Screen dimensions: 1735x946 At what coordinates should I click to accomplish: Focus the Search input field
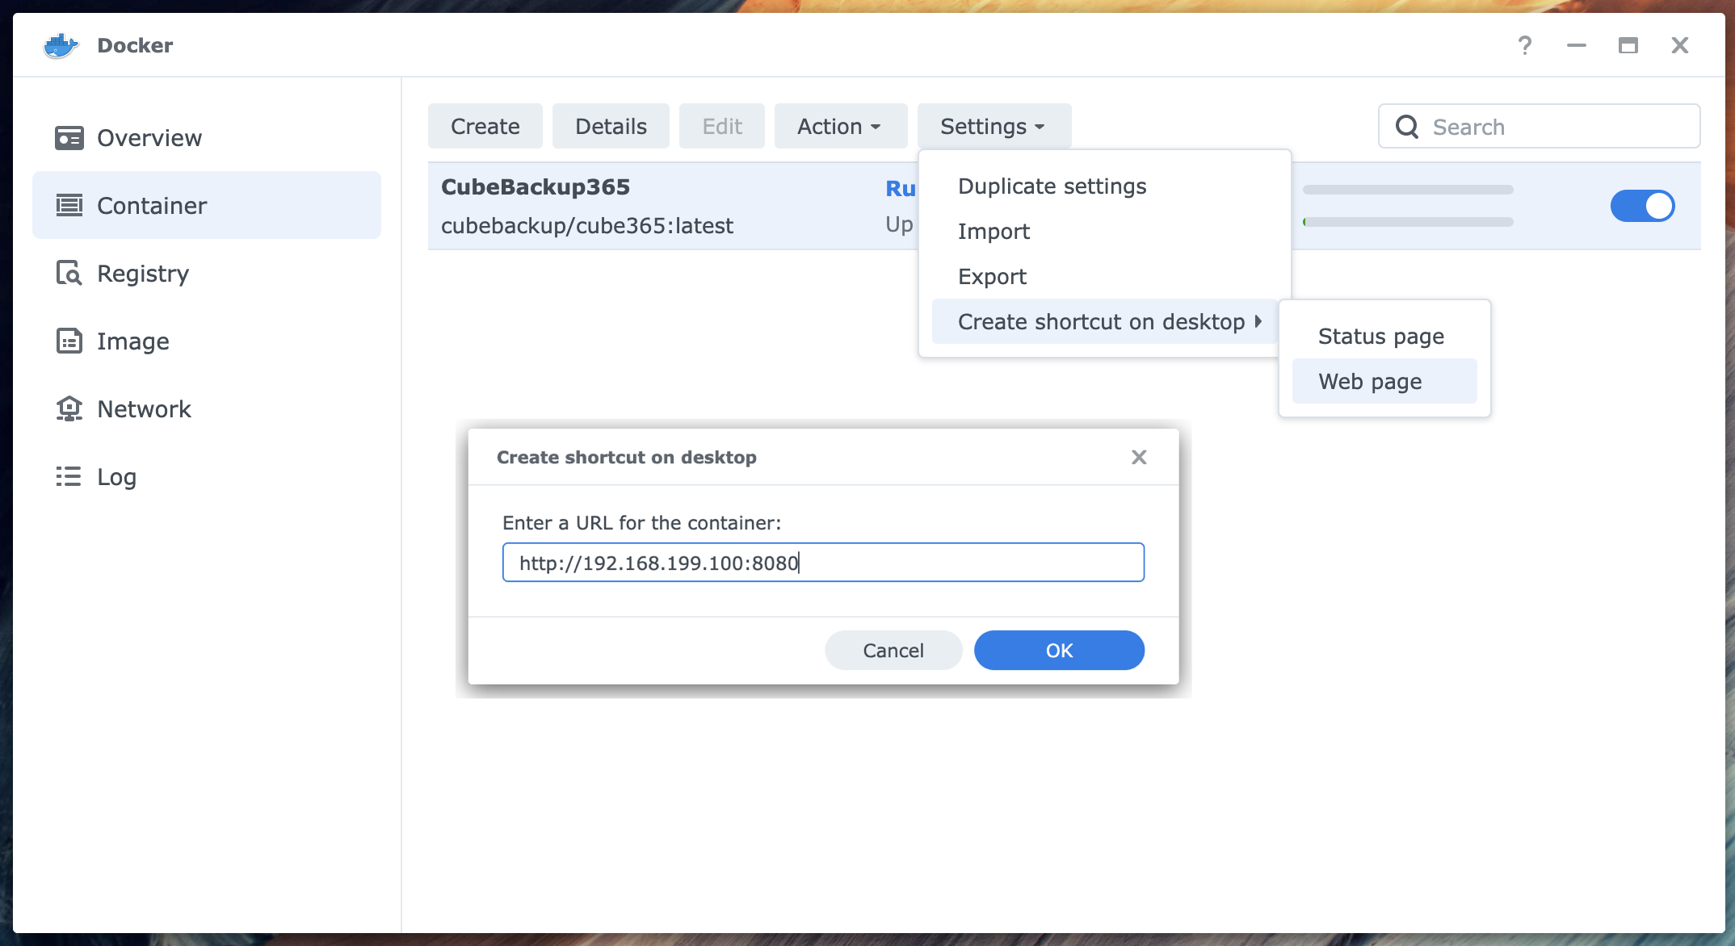1539,126
